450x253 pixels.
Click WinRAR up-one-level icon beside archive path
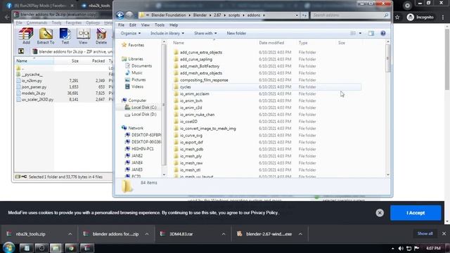[21, 51]
